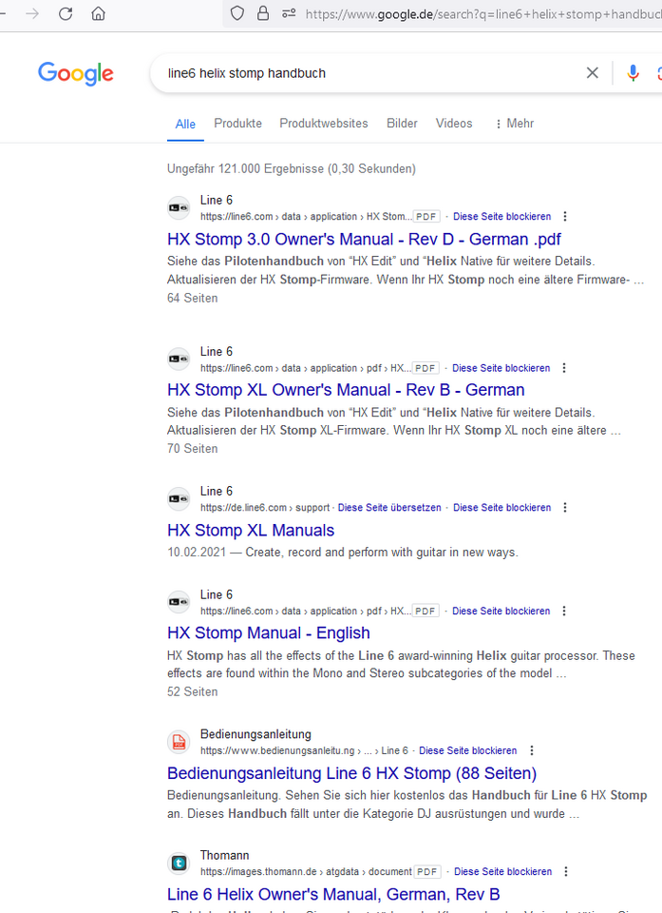The width and height of the screenshot is (662, 913).
Task: Select the Produkte search tab
Action: pos(237,124)
